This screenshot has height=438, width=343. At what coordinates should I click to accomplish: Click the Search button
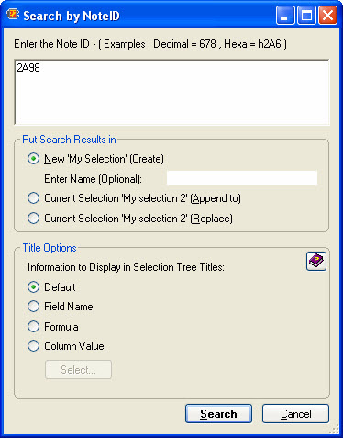point(218,414)
